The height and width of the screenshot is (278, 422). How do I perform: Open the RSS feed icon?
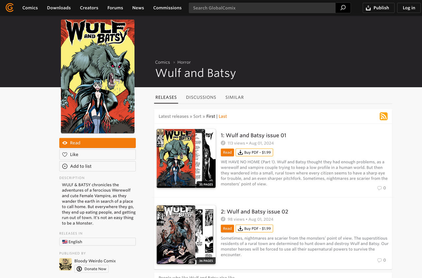(383, 116)
